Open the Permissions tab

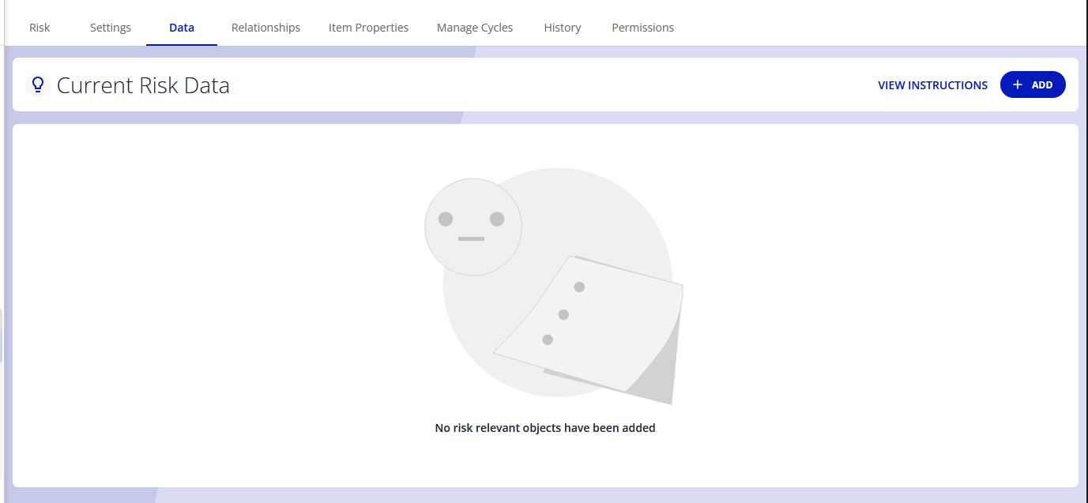[x=642, y=27]
